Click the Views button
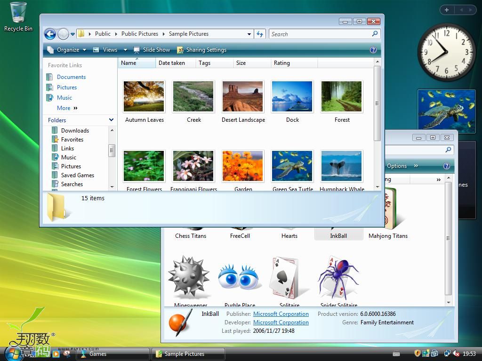Screen dimensions: 482x361 click(106, 50)
